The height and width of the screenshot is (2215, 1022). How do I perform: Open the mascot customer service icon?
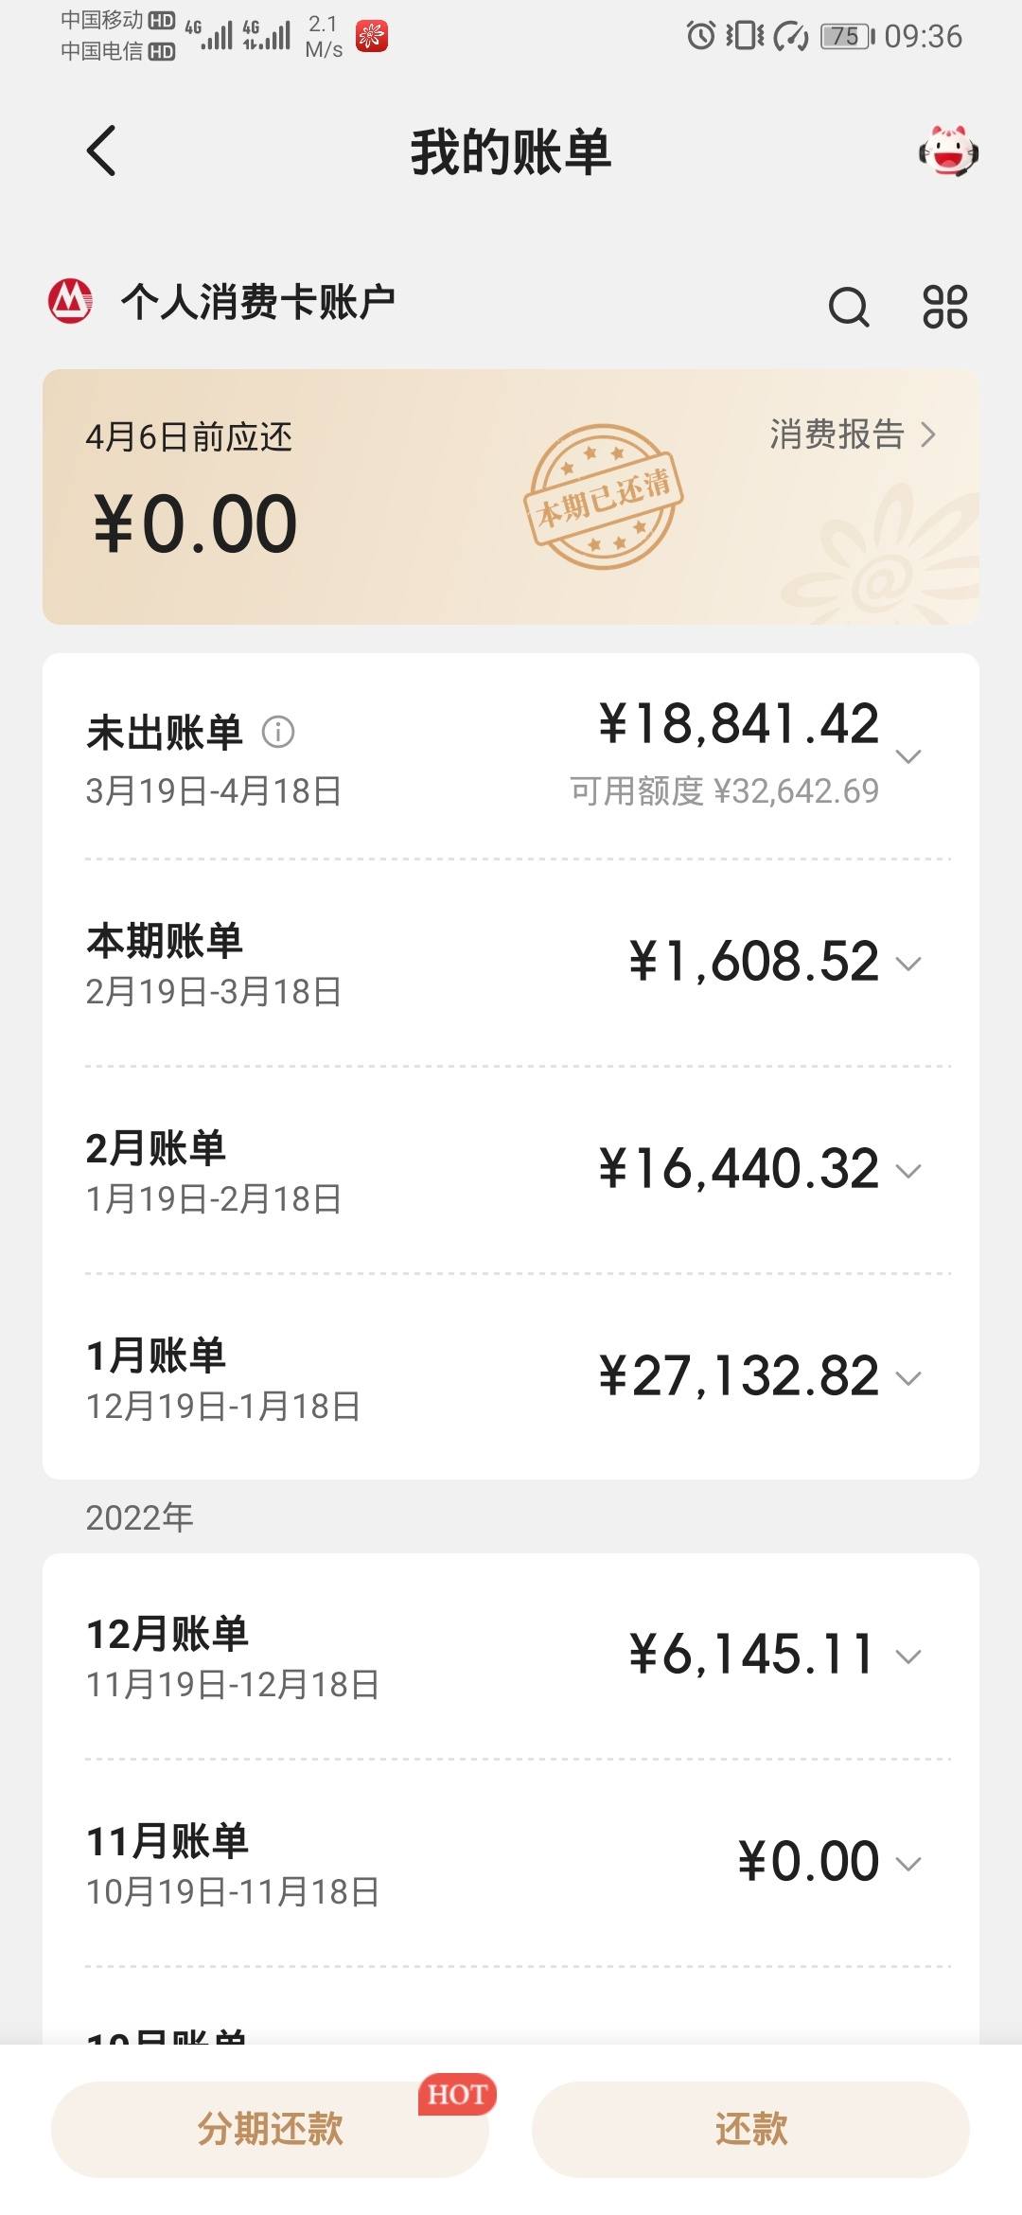click(948, 151)
